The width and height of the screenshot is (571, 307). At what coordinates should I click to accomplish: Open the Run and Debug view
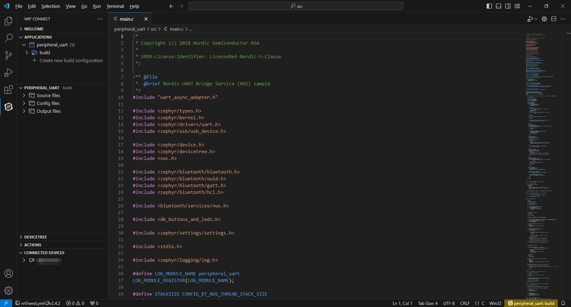[x=9, y=72]
